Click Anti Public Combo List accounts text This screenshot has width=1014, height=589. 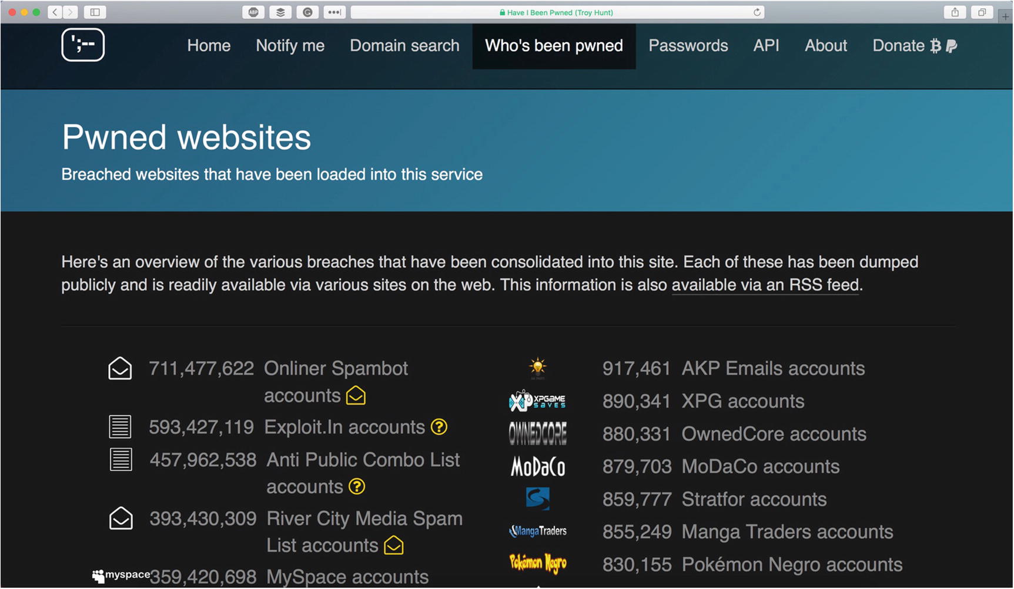pyautogui.click(x=363, y=473)
